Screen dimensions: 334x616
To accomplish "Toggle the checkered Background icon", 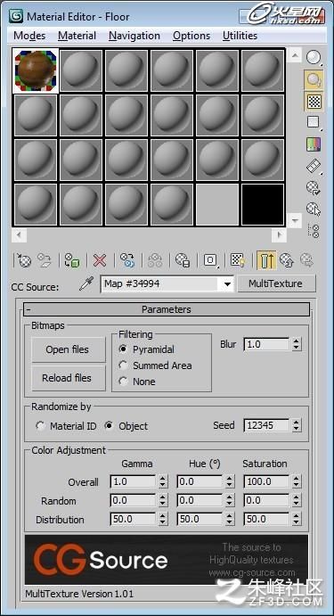I will click(314, 102).
